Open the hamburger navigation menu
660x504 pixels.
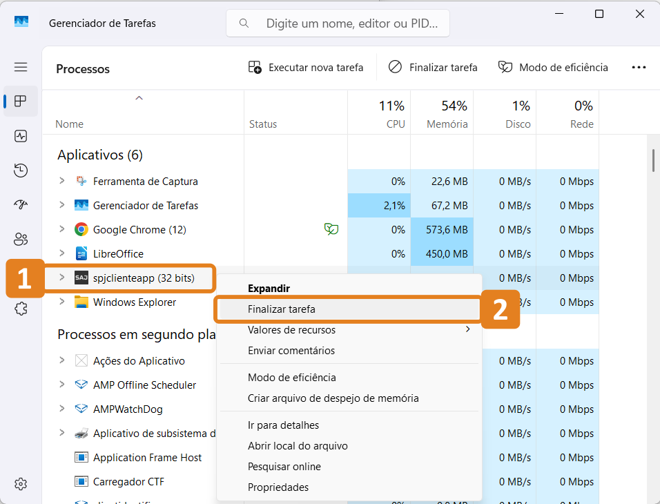tap(21, 67)
